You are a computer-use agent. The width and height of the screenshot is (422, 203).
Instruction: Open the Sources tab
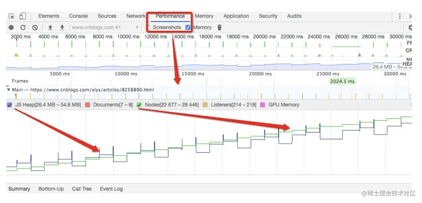point(107,16)
